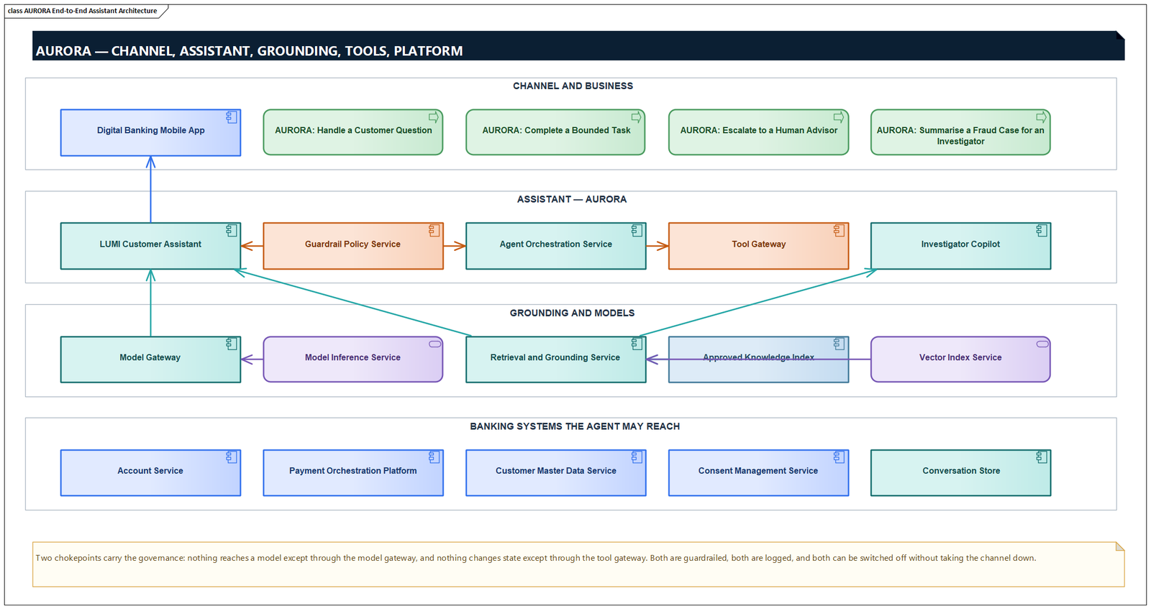Select the Payment Orchestration Platform label
1151x609 pixels.
pos(352,471)
